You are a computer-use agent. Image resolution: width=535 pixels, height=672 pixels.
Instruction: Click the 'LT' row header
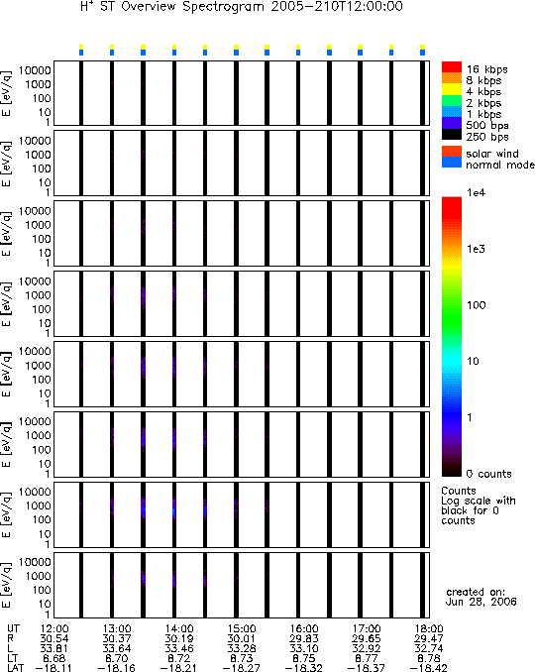pos(13,658)
